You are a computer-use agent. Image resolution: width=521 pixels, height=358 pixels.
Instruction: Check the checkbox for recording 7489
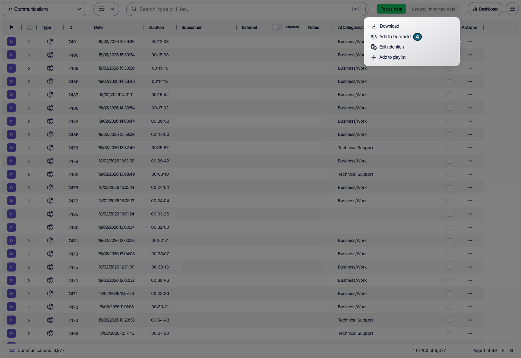click(449, 68)
